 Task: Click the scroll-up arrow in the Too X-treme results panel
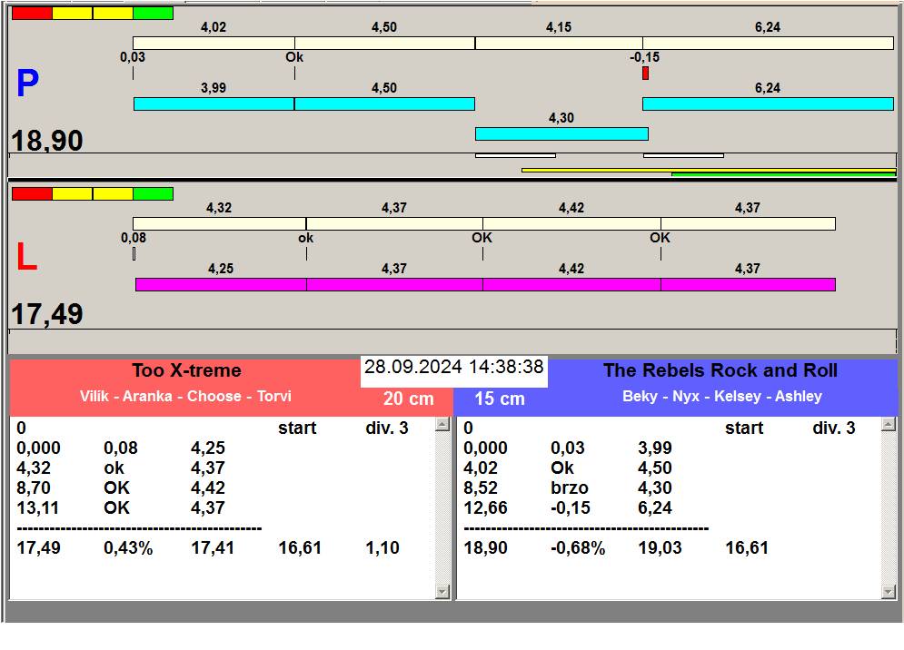(x=442, y=425)
